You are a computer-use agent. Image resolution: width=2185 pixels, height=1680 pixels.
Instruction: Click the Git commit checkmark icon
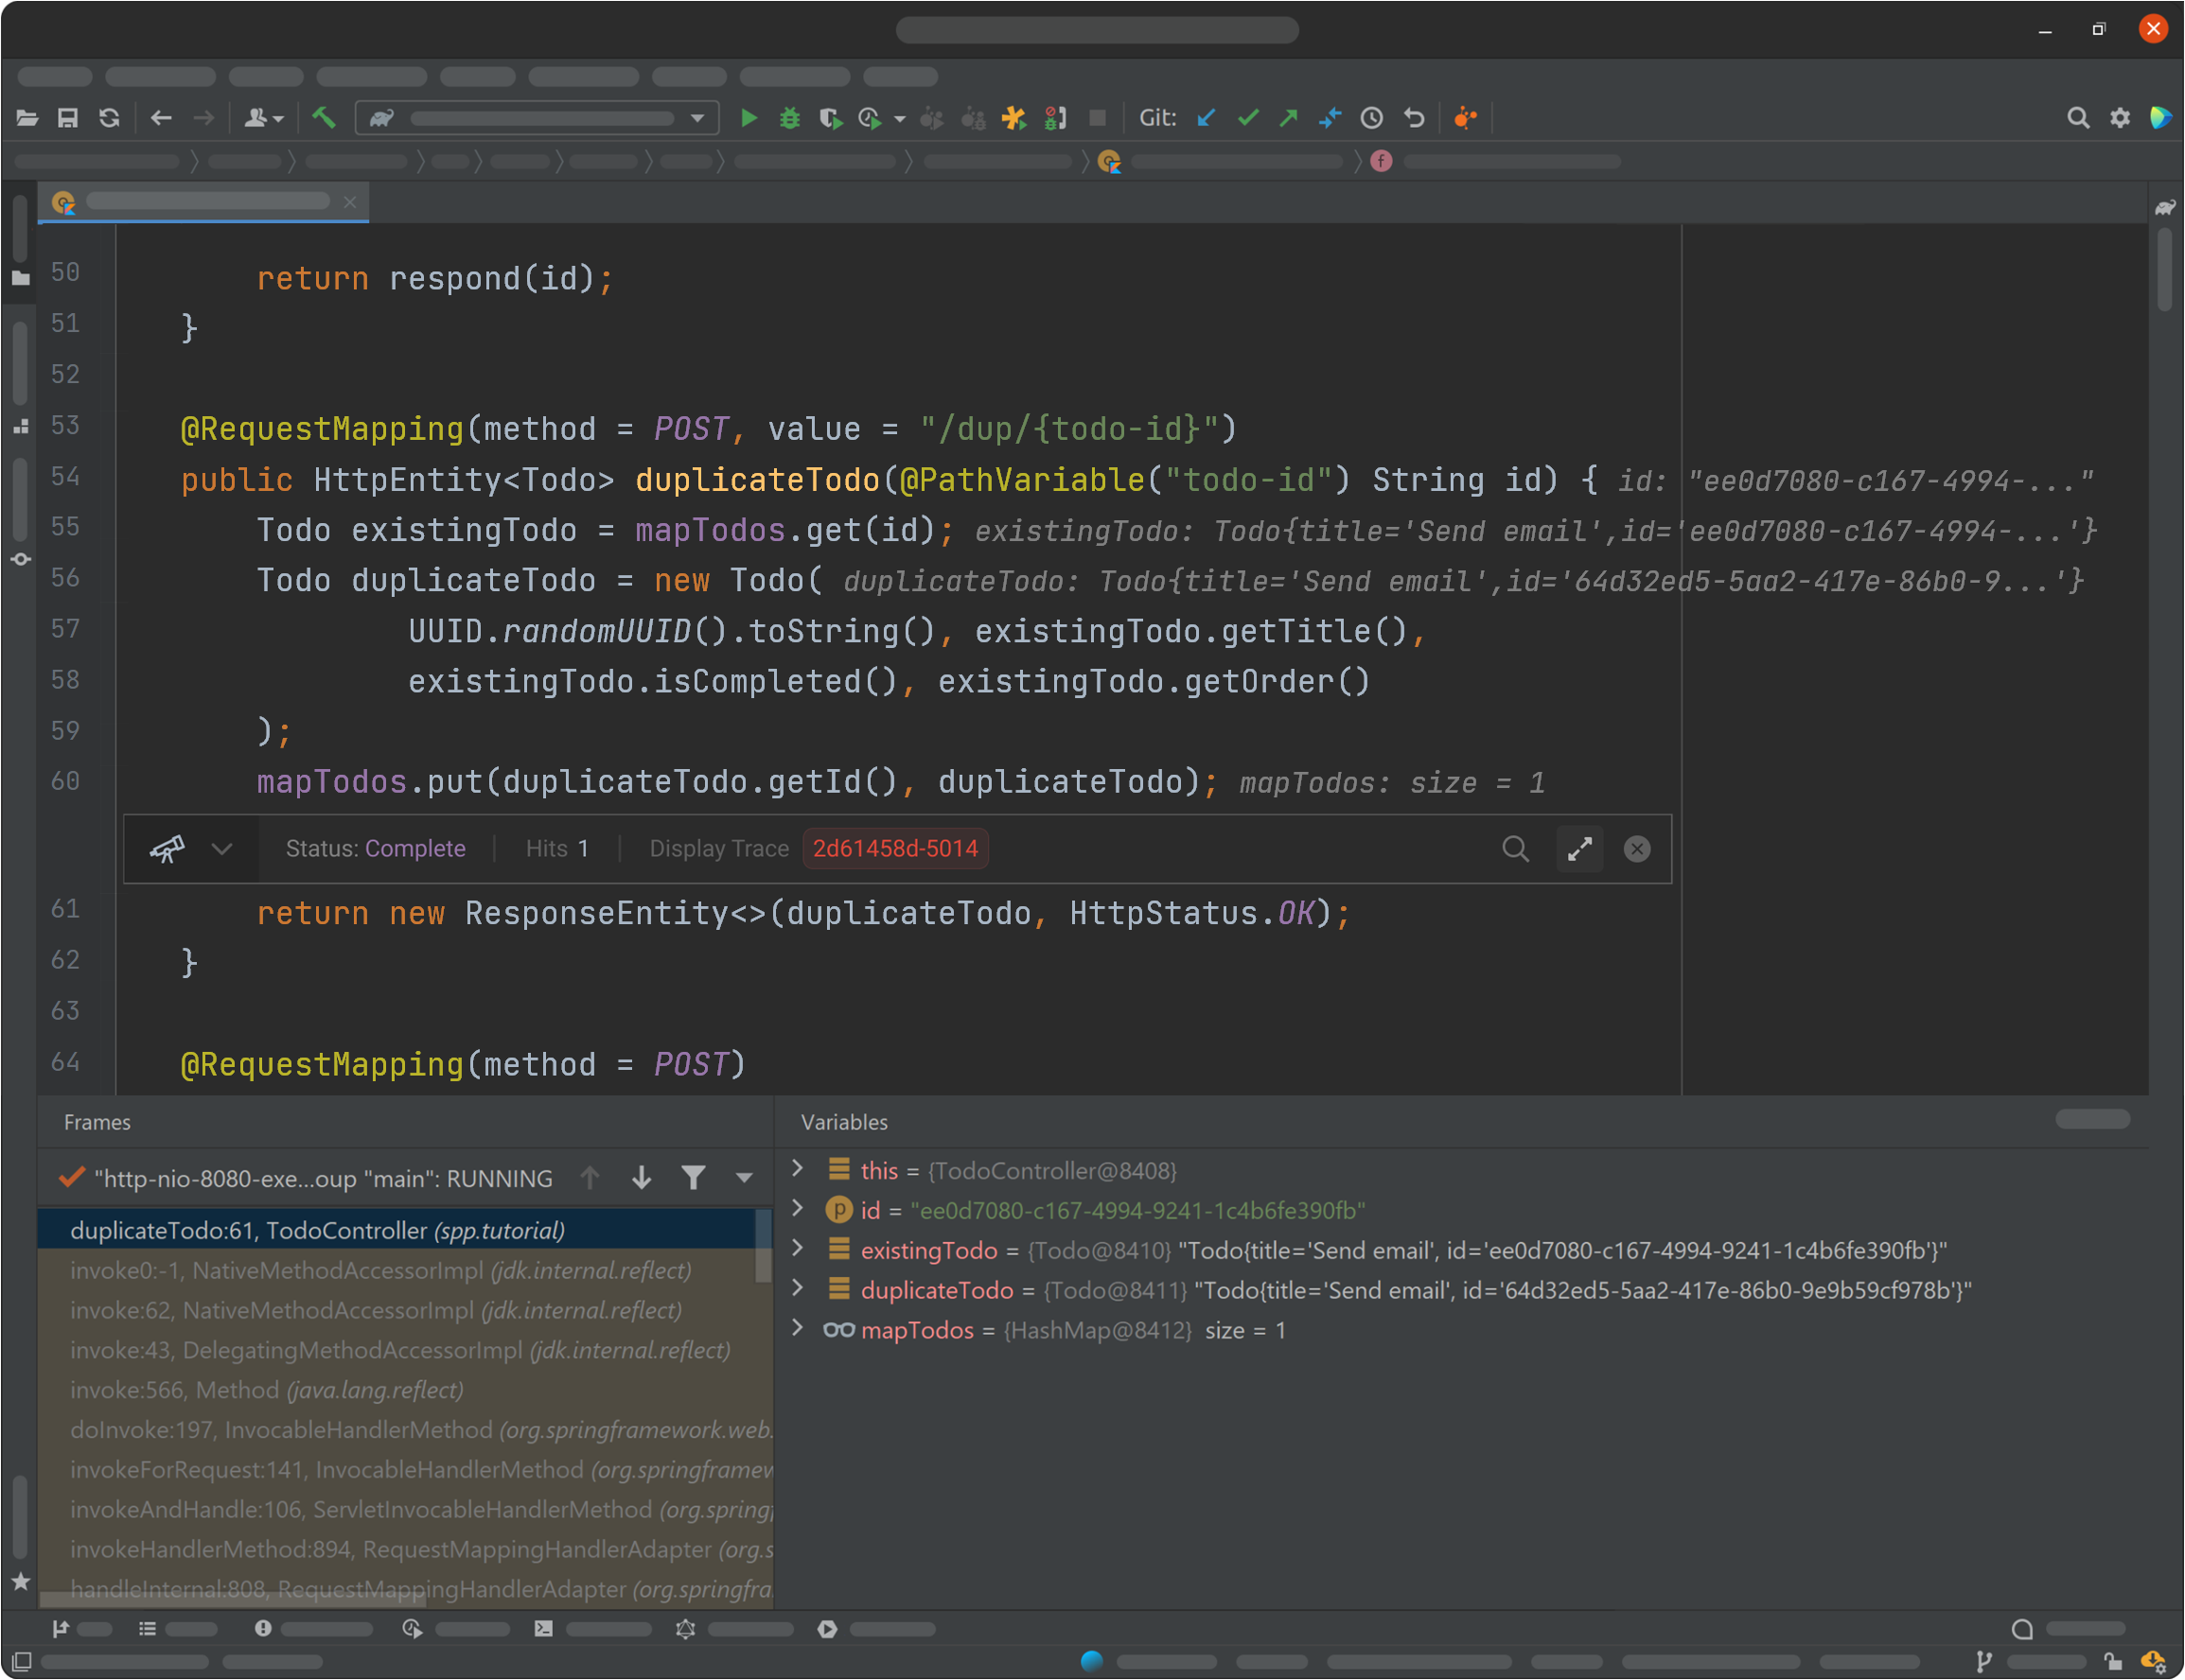(1247, 118)
